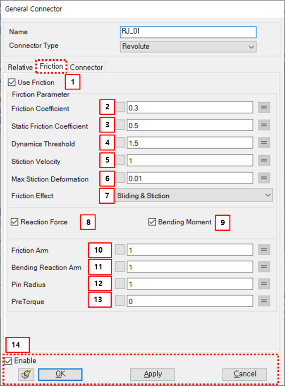The width and height of the screenshot is (285, 386).
Task: Open parametric value editor for Bending Reaction Arm
Action: point(264,266)
